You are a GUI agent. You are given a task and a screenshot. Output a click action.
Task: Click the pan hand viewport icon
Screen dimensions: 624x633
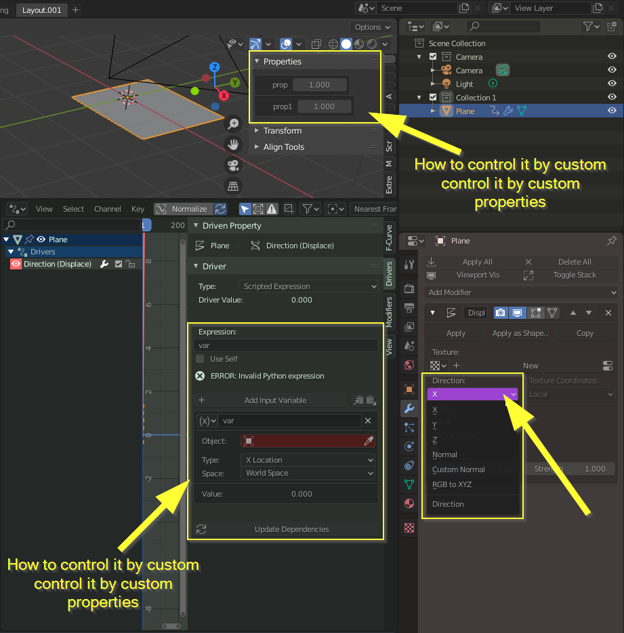point(233,145)
